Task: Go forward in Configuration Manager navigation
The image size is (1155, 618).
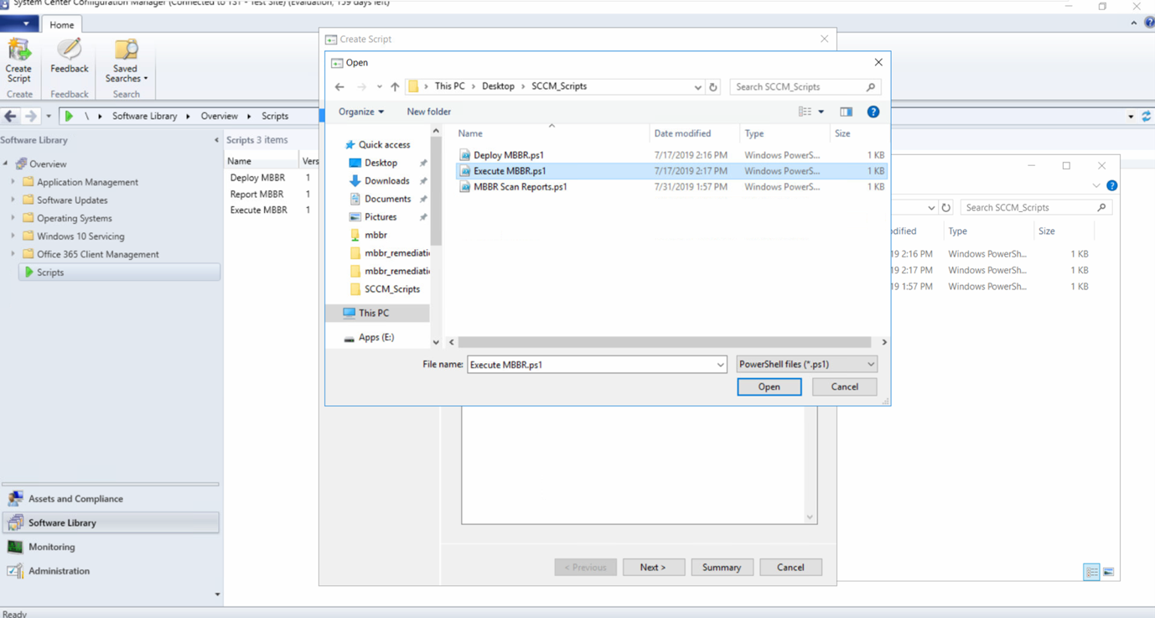Action: (x=30, y=117)
